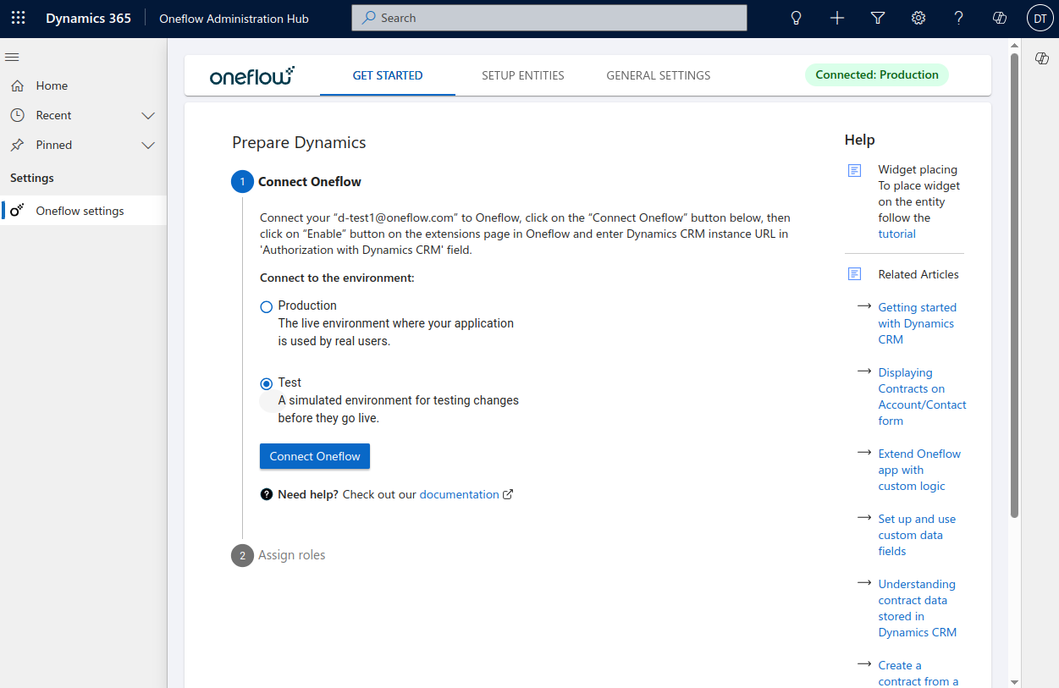Toggle the hamburger site map menu
The width and height of the screenshot is (1059, 688).
point(12,57)
